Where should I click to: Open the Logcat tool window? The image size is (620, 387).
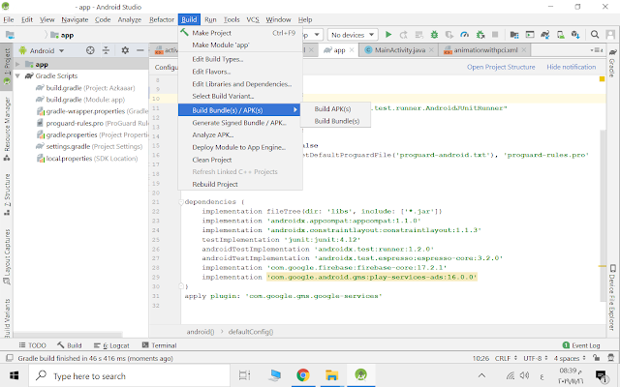111,345
